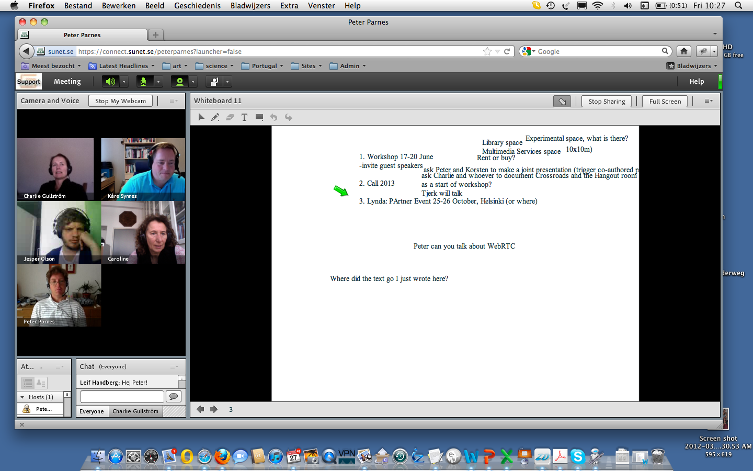Undo the last whiteboard action
This screenshot has width=753, height=471.
[x=273, y=117]
